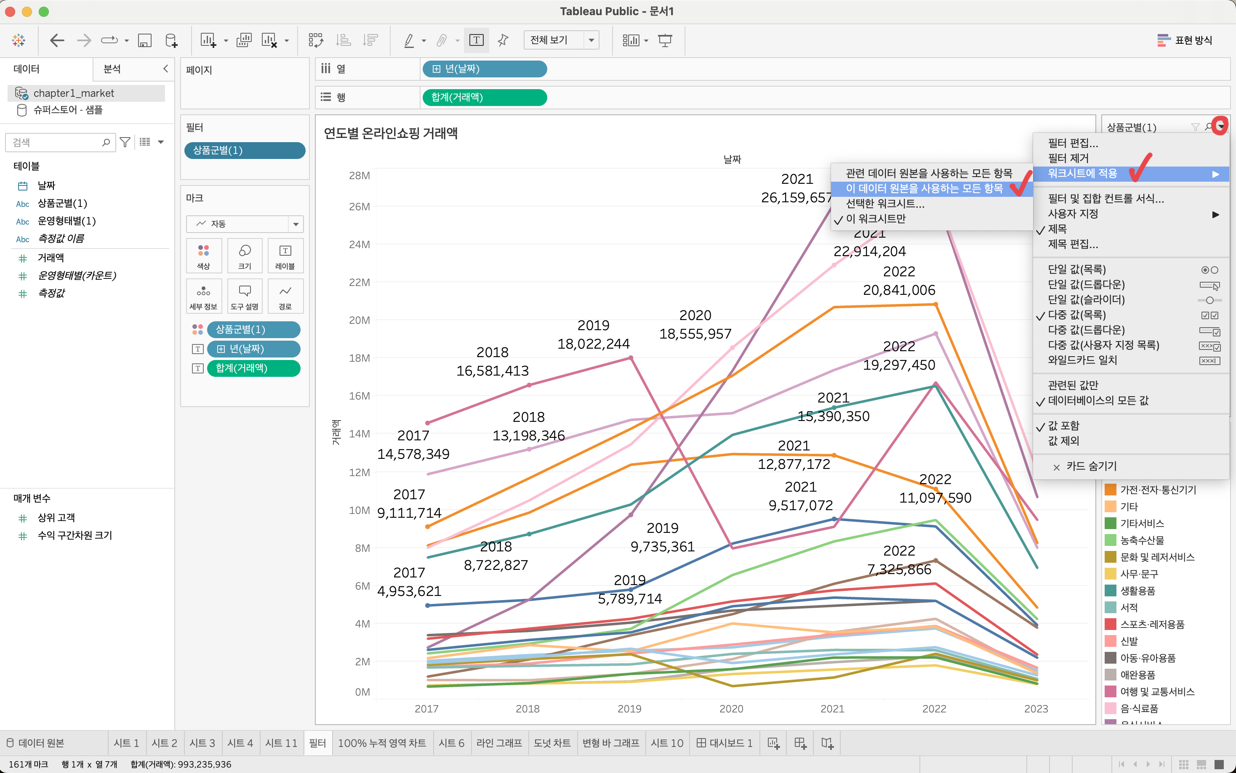Screen dimensions: 1236x773
Task: Choose 이 데이터 원본을 사용하는 모든 항목
Action: click(924, 188)
